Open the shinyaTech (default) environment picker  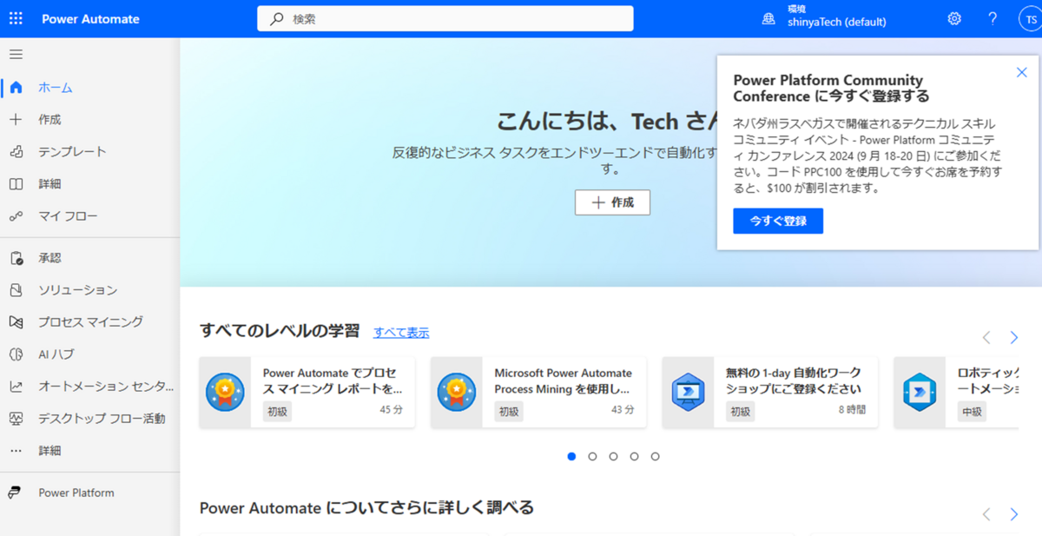click(824, 18)
